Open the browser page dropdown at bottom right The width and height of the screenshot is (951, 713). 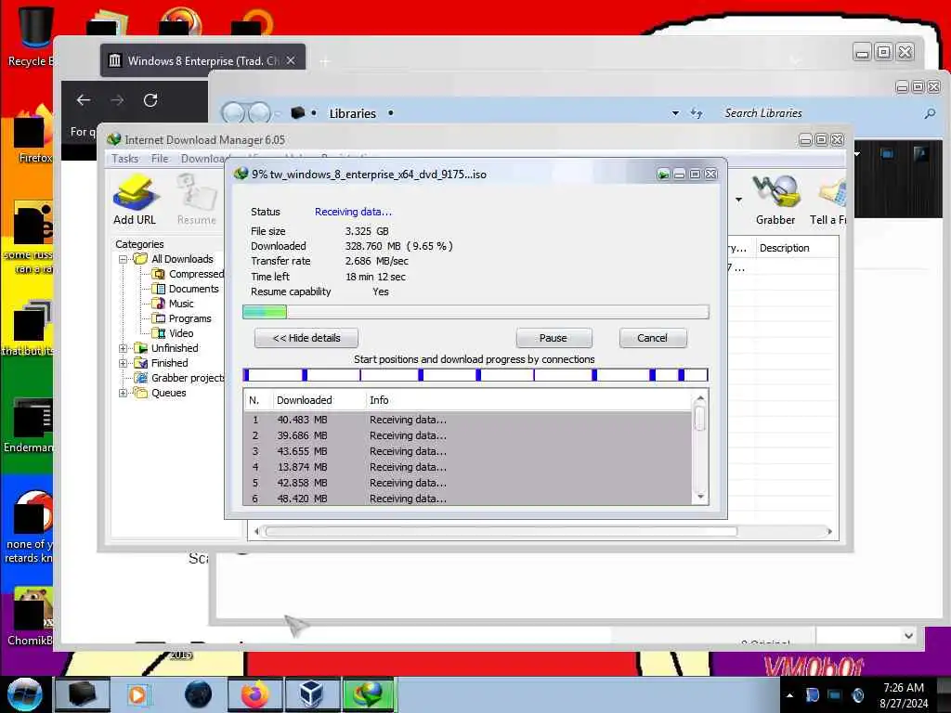click(x=908, y=636)
